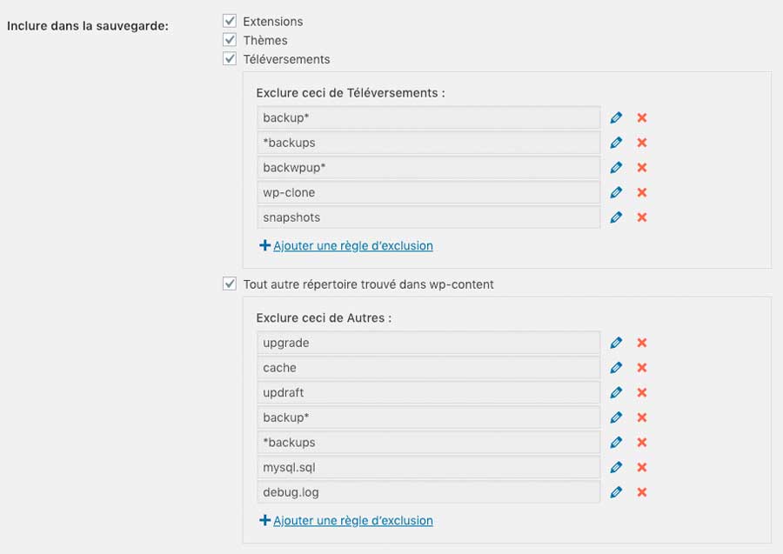
Task: Disable the Téléversements checkbox
Action: (230, 59)
